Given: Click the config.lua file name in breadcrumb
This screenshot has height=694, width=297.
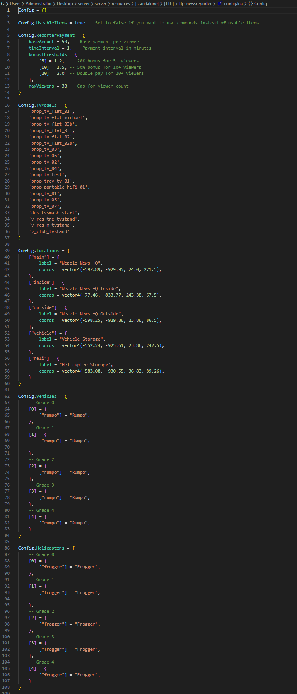Looking at the screenshot, I should pos(233,4).
